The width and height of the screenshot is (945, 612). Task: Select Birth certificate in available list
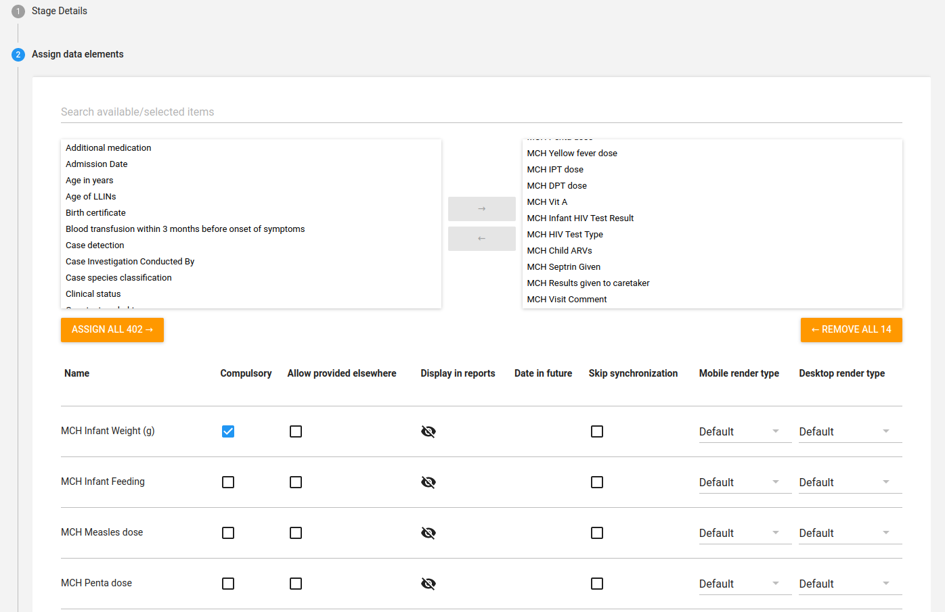251,213
